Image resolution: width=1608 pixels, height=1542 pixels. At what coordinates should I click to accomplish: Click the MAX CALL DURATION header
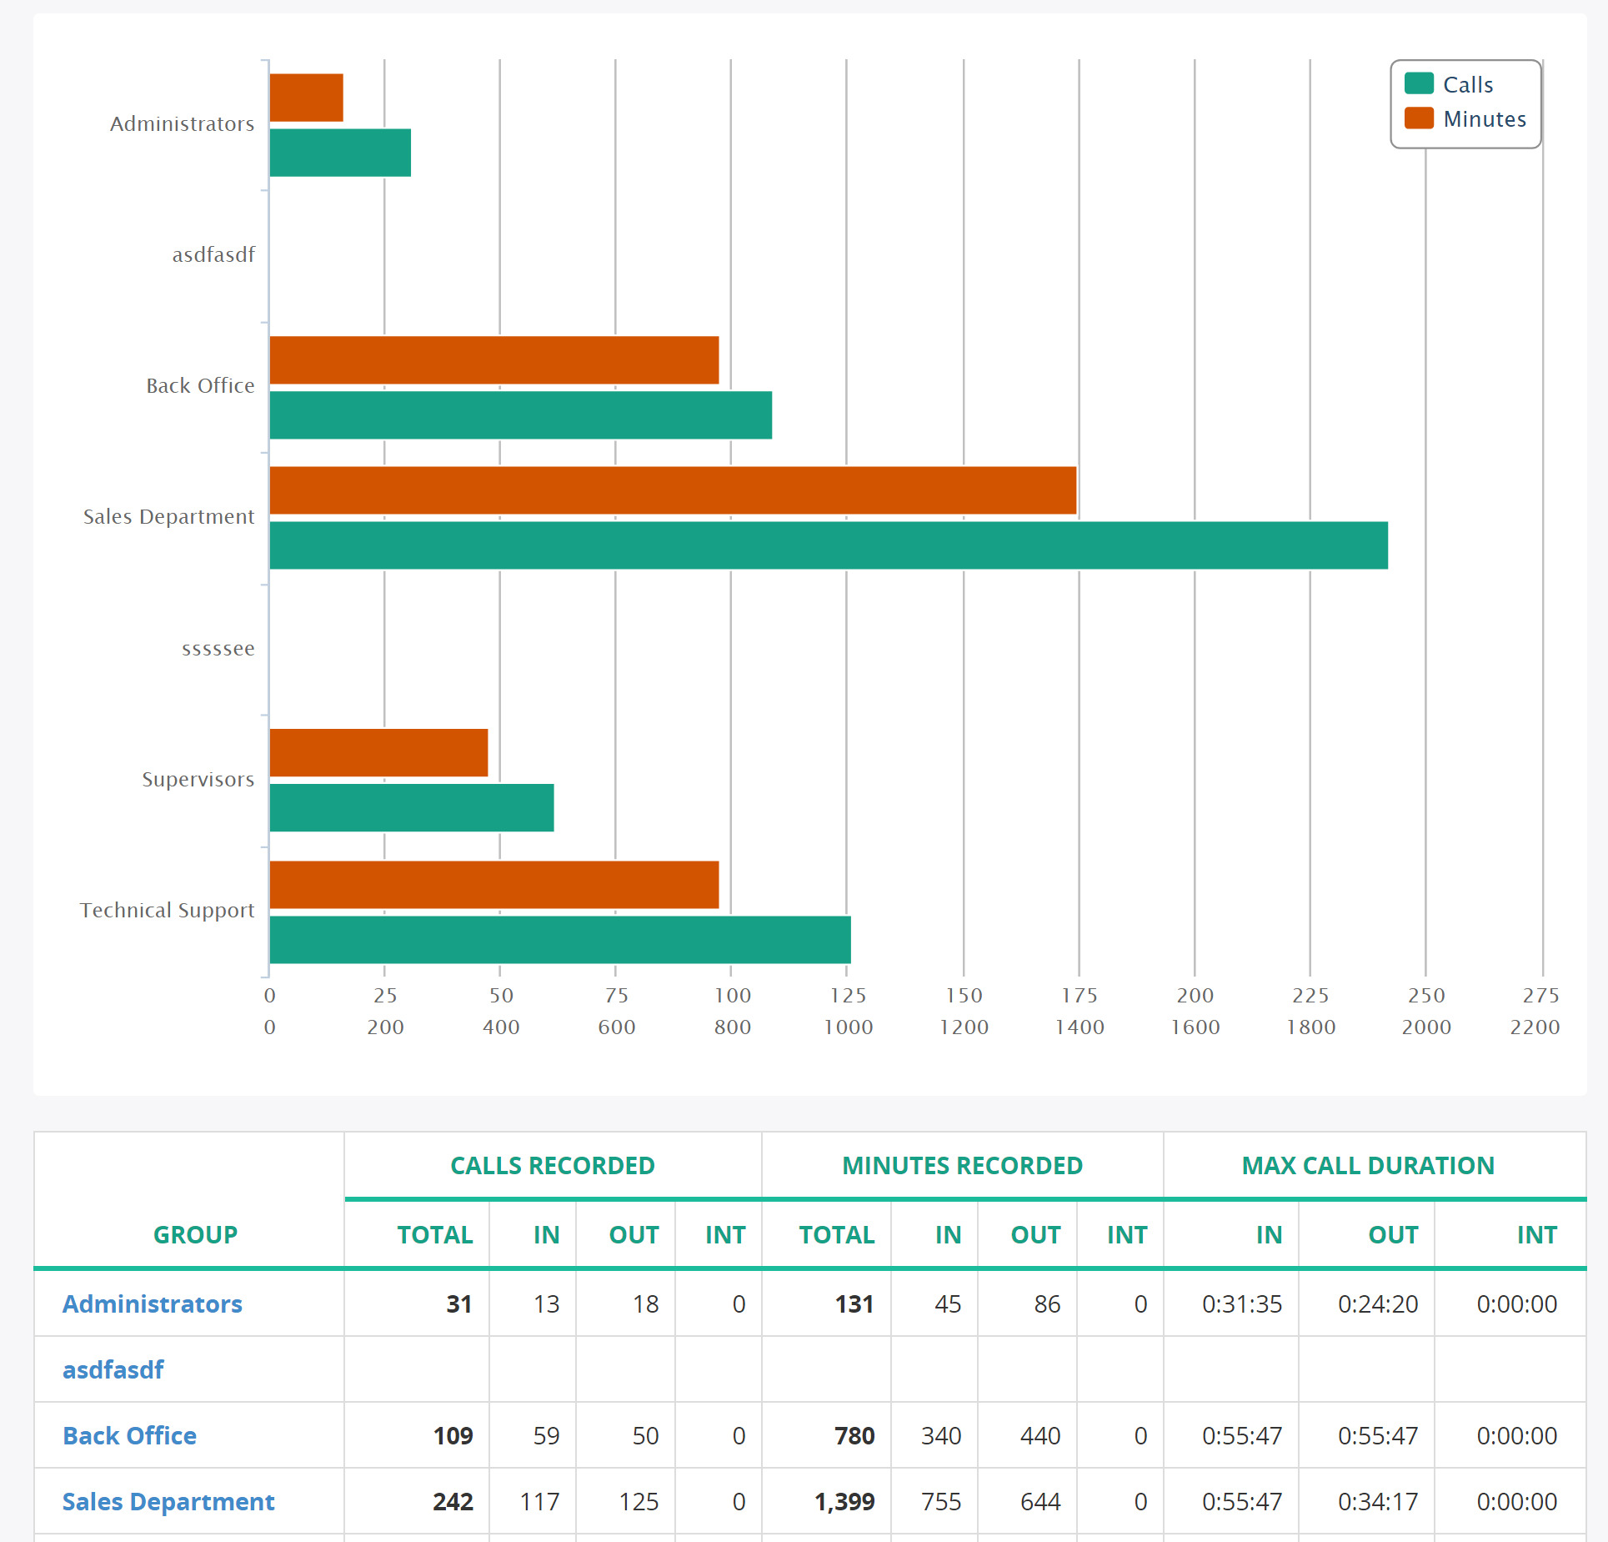point(1368,1165)
